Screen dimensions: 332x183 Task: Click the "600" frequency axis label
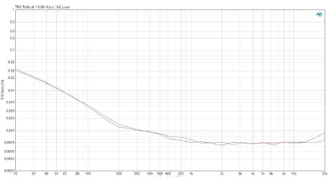(168, 174)
